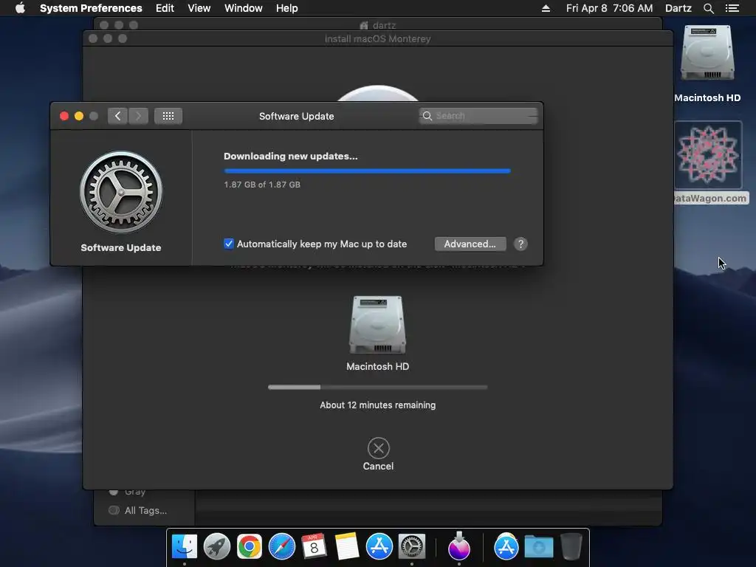Go forward in System Preferences
This screenshot has height=567, width=756.
tap(138, 116)
